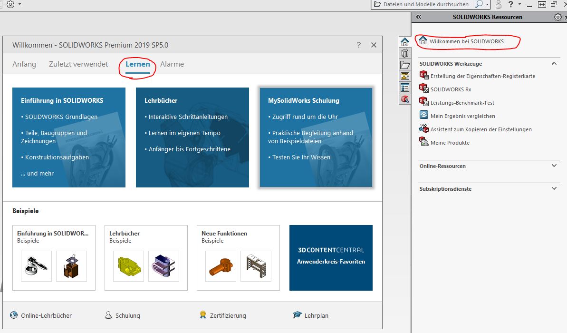Click the 'Dateien und Modelle durchsuchen' search field

426,4
